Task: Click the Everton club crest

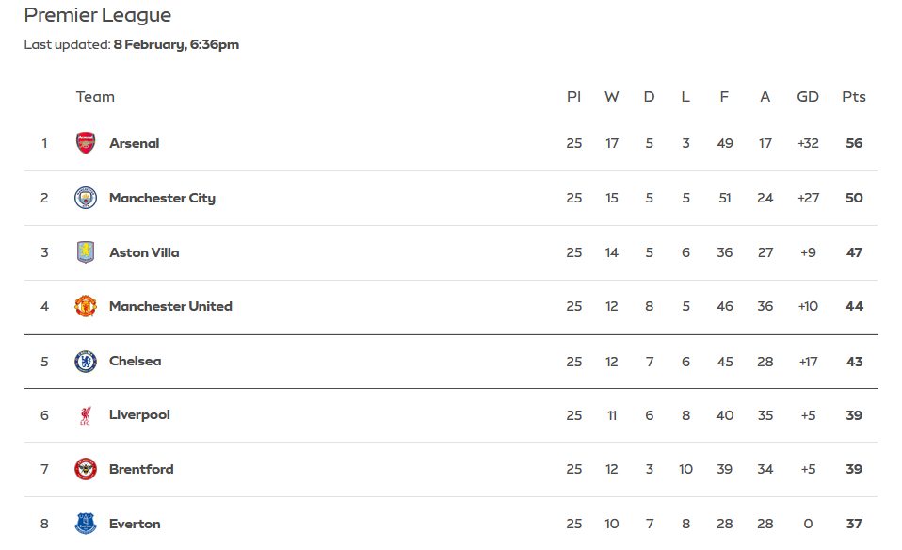Action: [x=86, y=524]
